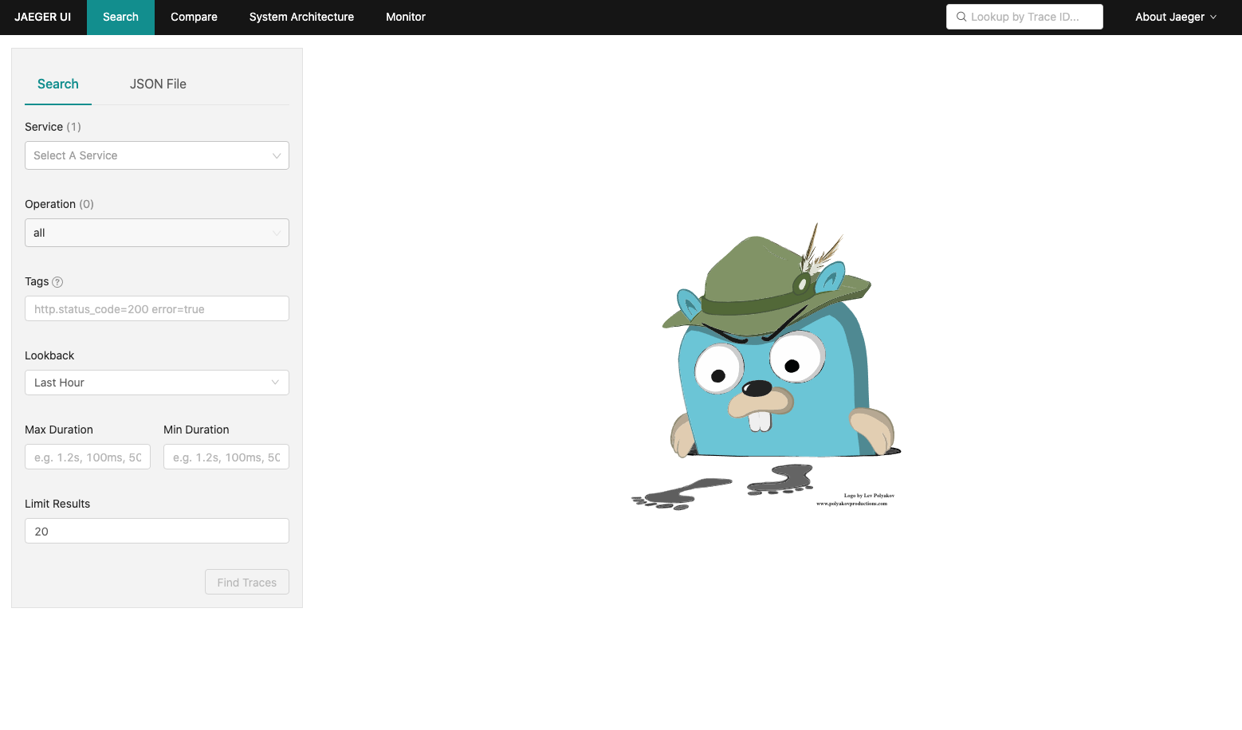
Task: Click the JAEGER UI logo
Action: coord(42,16)
